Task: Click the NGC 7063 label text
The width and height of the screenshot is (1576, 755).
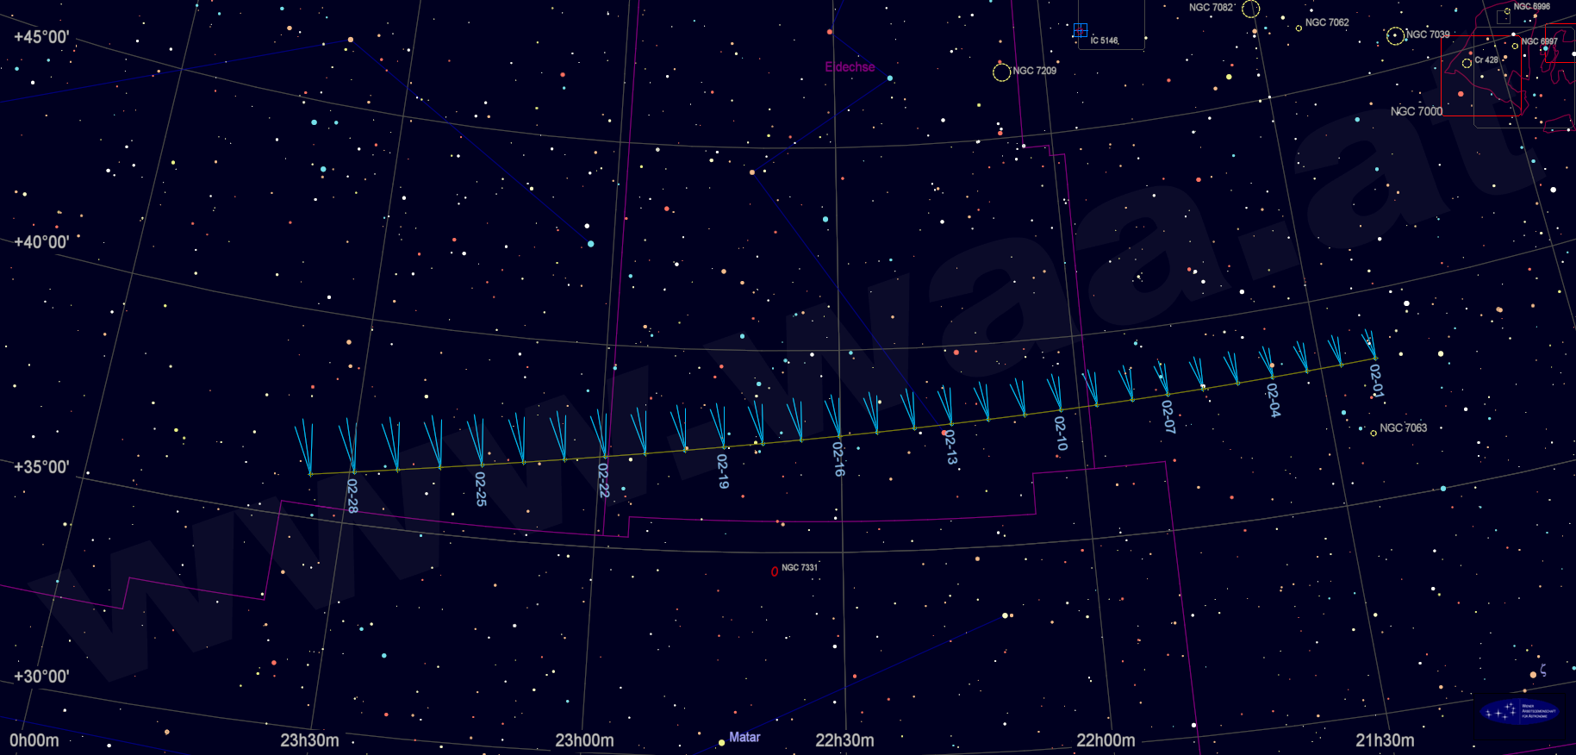Action: (1403, 427)
